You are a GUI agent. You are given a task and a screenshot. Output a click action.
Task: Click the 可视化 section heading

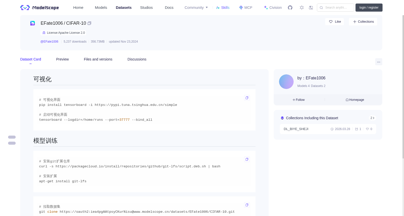coord(42,79)
